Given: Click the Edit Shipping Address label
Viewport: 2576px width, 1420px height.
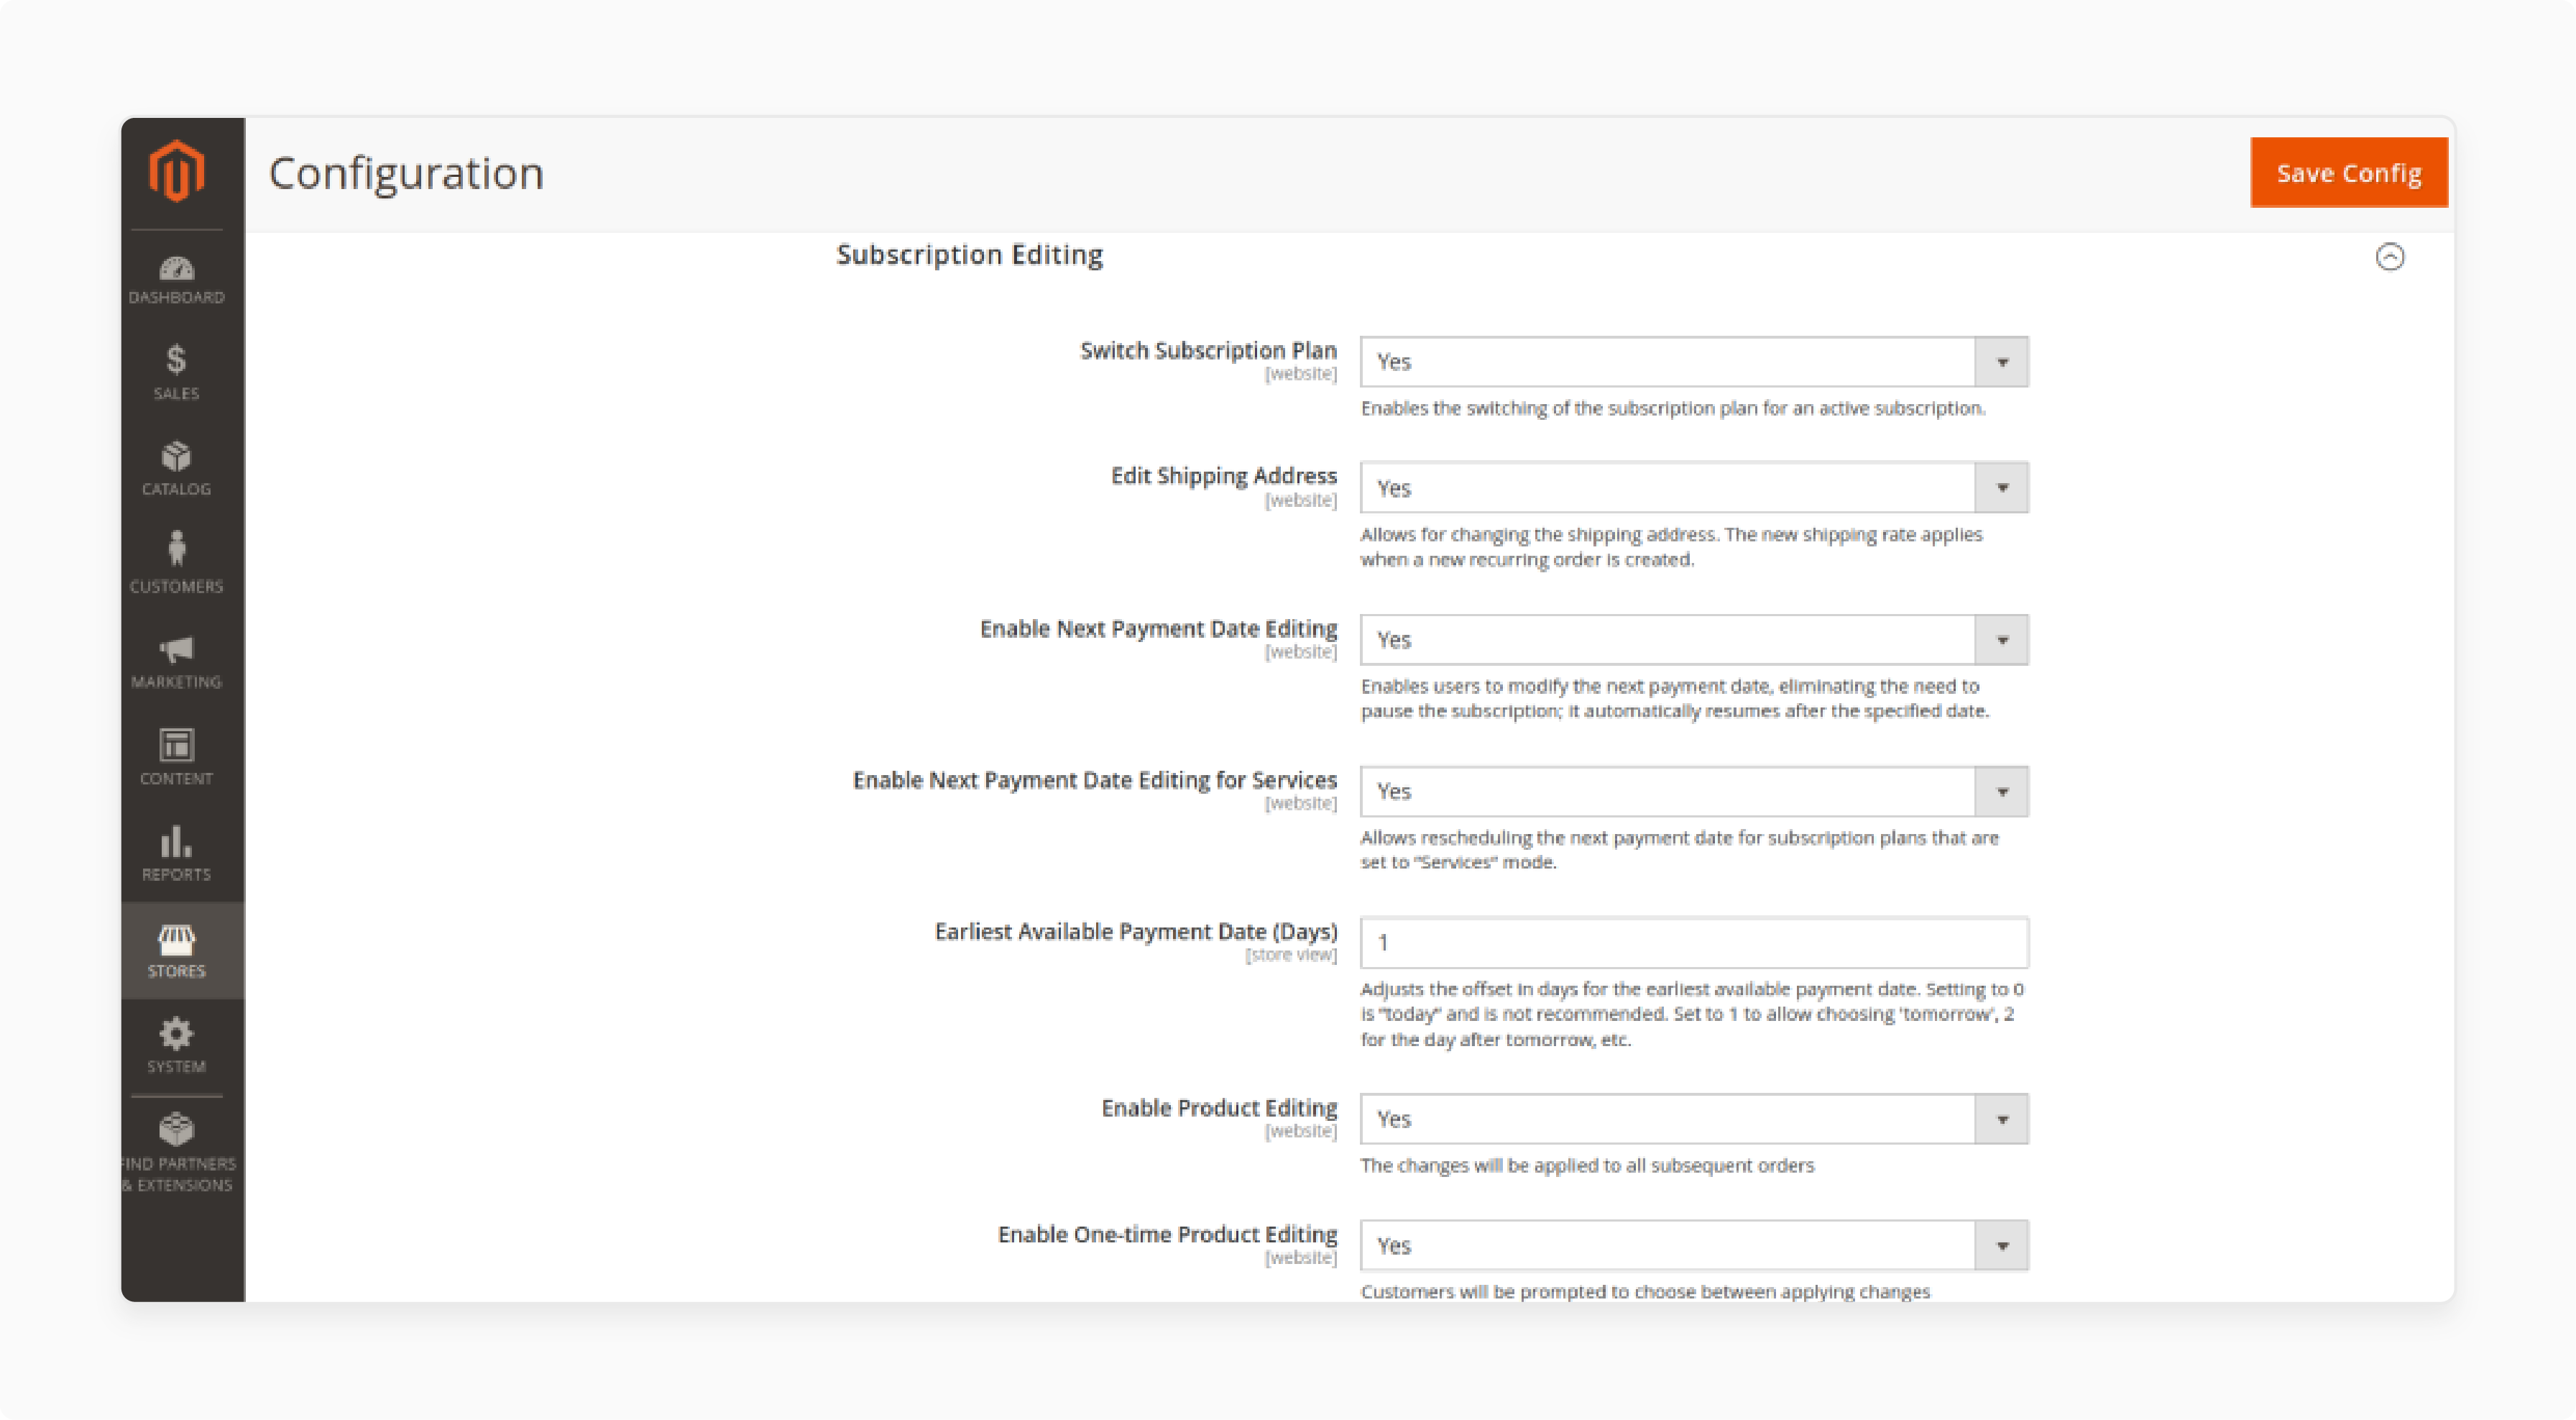Looking at the screenshot, I should pos(1224,476).
